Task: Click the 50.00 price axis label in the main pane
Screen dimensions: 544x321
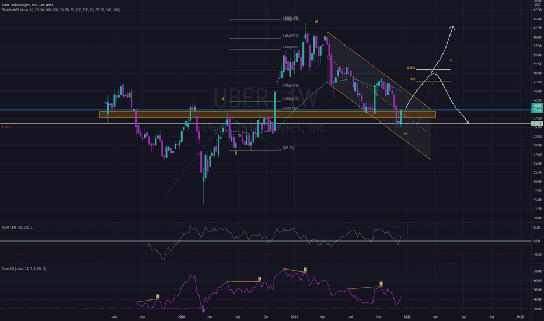Action: [538, 73]
